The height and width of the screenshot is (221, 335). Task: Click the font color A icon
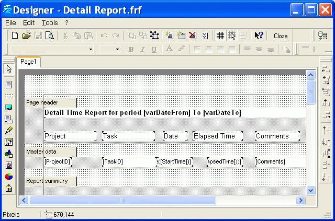click(x=169, y=49)
